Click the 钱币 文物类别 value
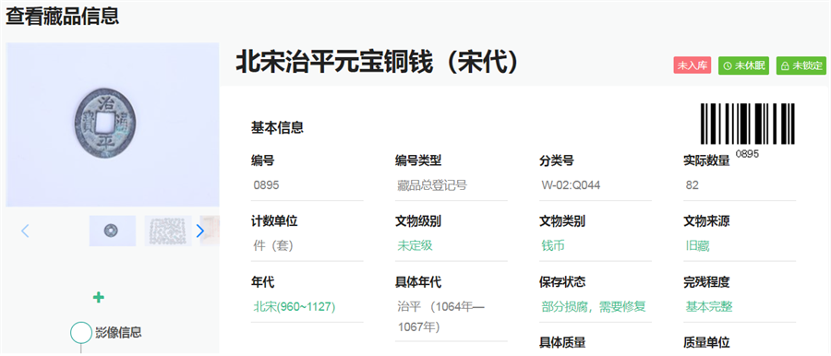Screen dimensions: 831x356 click(x=553, y=246)
